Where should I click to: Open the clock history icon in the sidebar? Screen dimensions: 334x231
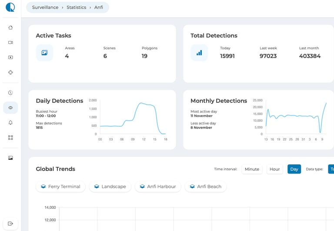coord(10,93)
